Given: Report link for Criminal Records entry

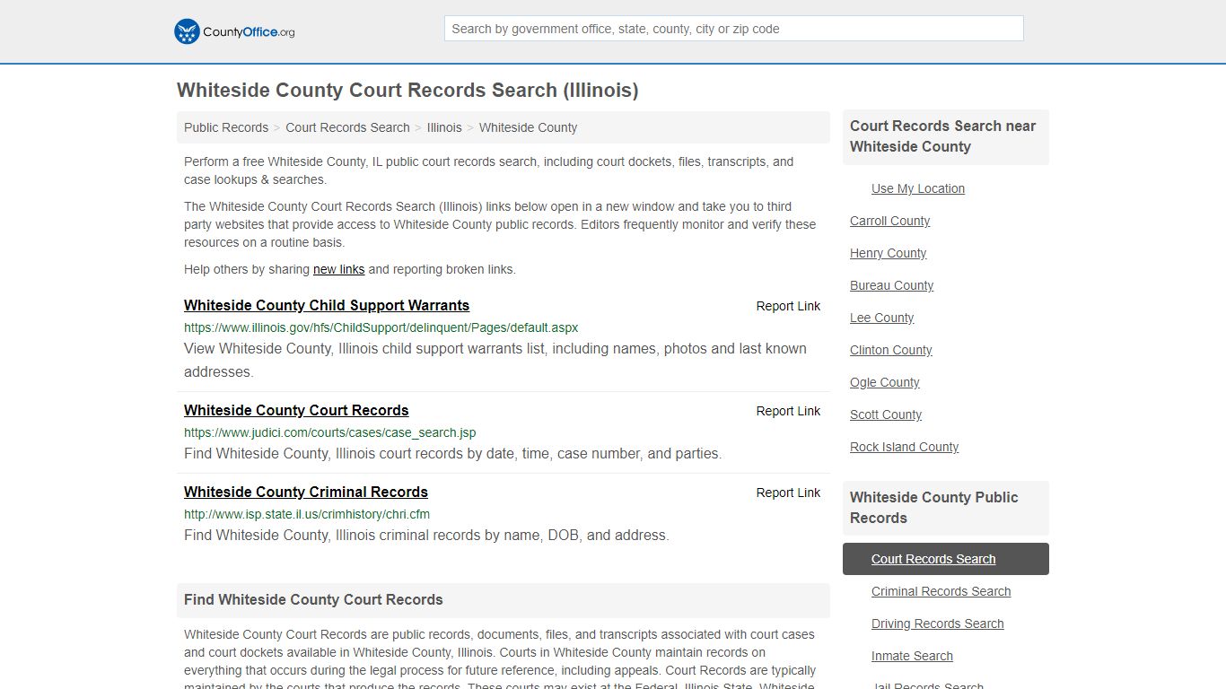Looking at the screenshot, I should tap(788, 493).
